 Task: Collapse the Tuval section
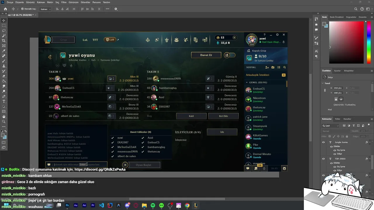coord(323,83)
